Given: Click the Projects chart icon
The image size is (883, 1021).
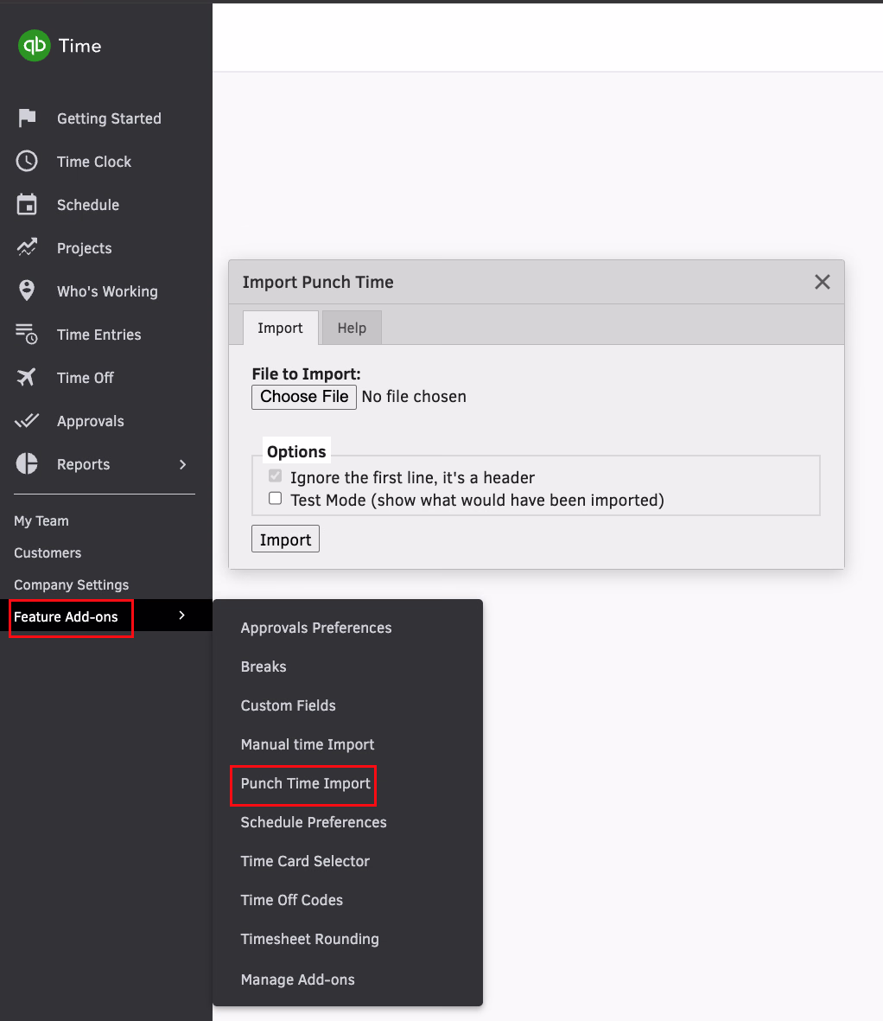Looking at the screenshot, I should coord(27,247).
